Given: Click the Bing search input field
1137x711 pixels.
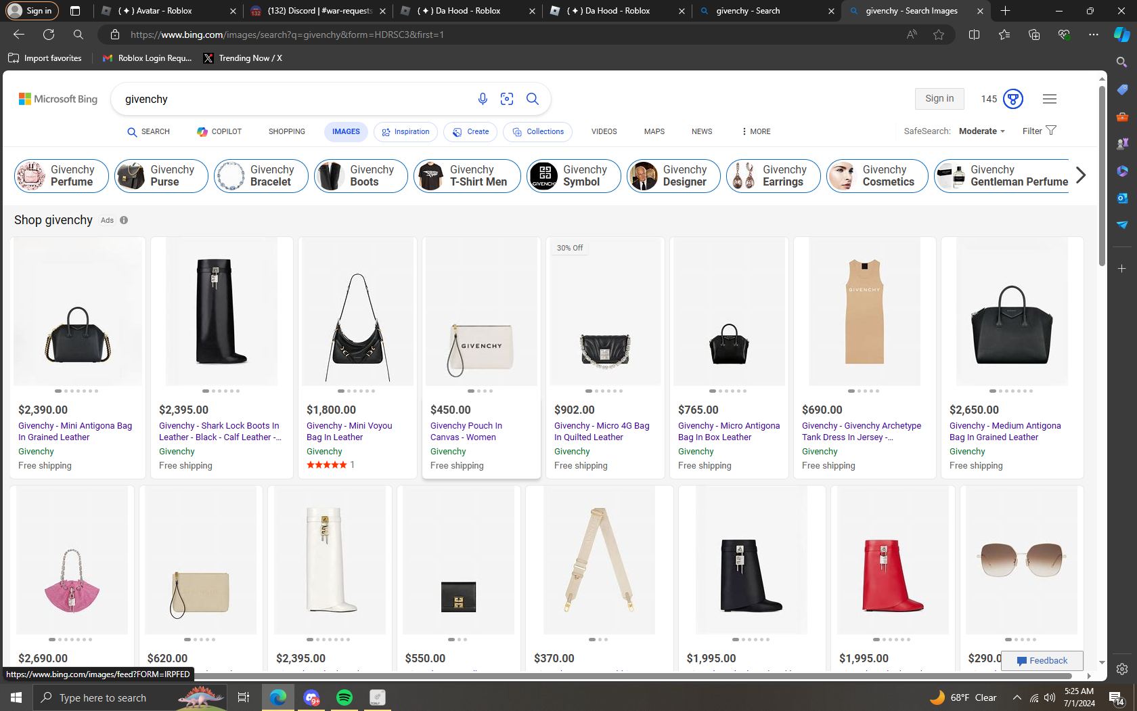Looking at the screenshot, I should pos(298,99).
